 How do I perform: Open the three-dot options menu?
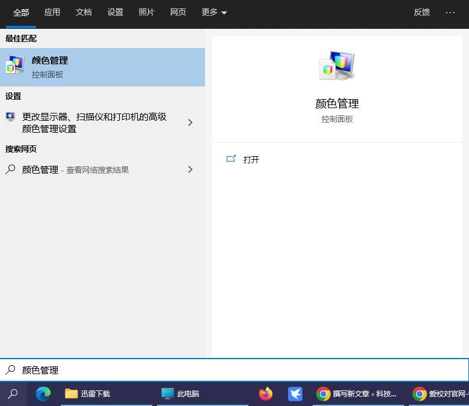(450, 13)
